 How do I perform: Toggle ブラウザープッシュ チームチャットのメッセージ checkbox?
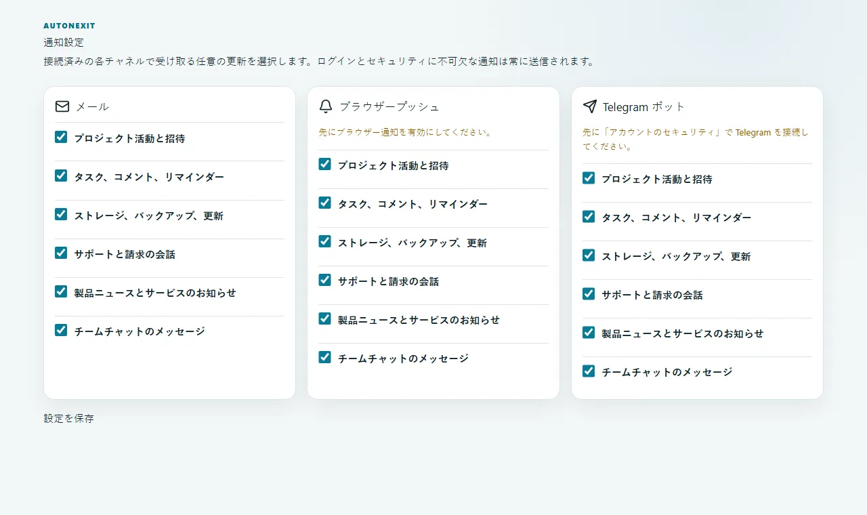pos(325,357)
